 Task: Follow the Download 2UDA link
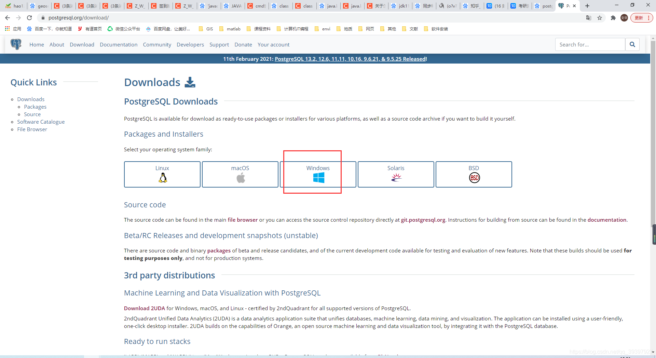(145, 308)
